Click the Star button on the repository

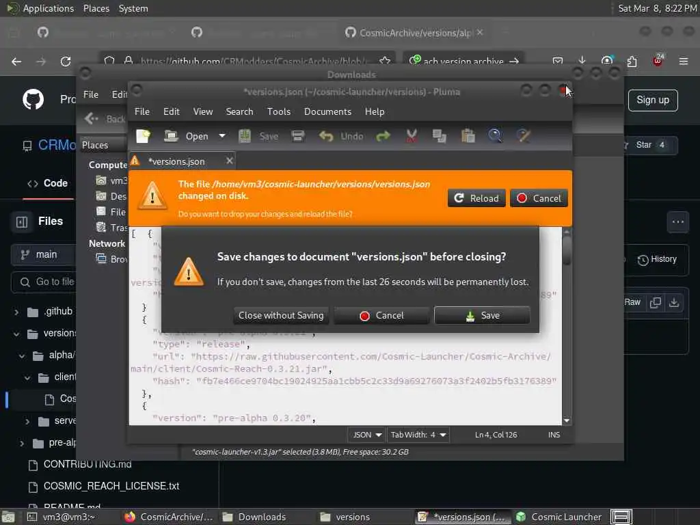click(651, 145)
